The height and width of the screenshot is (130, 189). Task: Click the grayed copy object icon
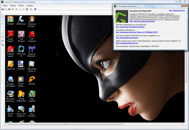tap(24, 9)
